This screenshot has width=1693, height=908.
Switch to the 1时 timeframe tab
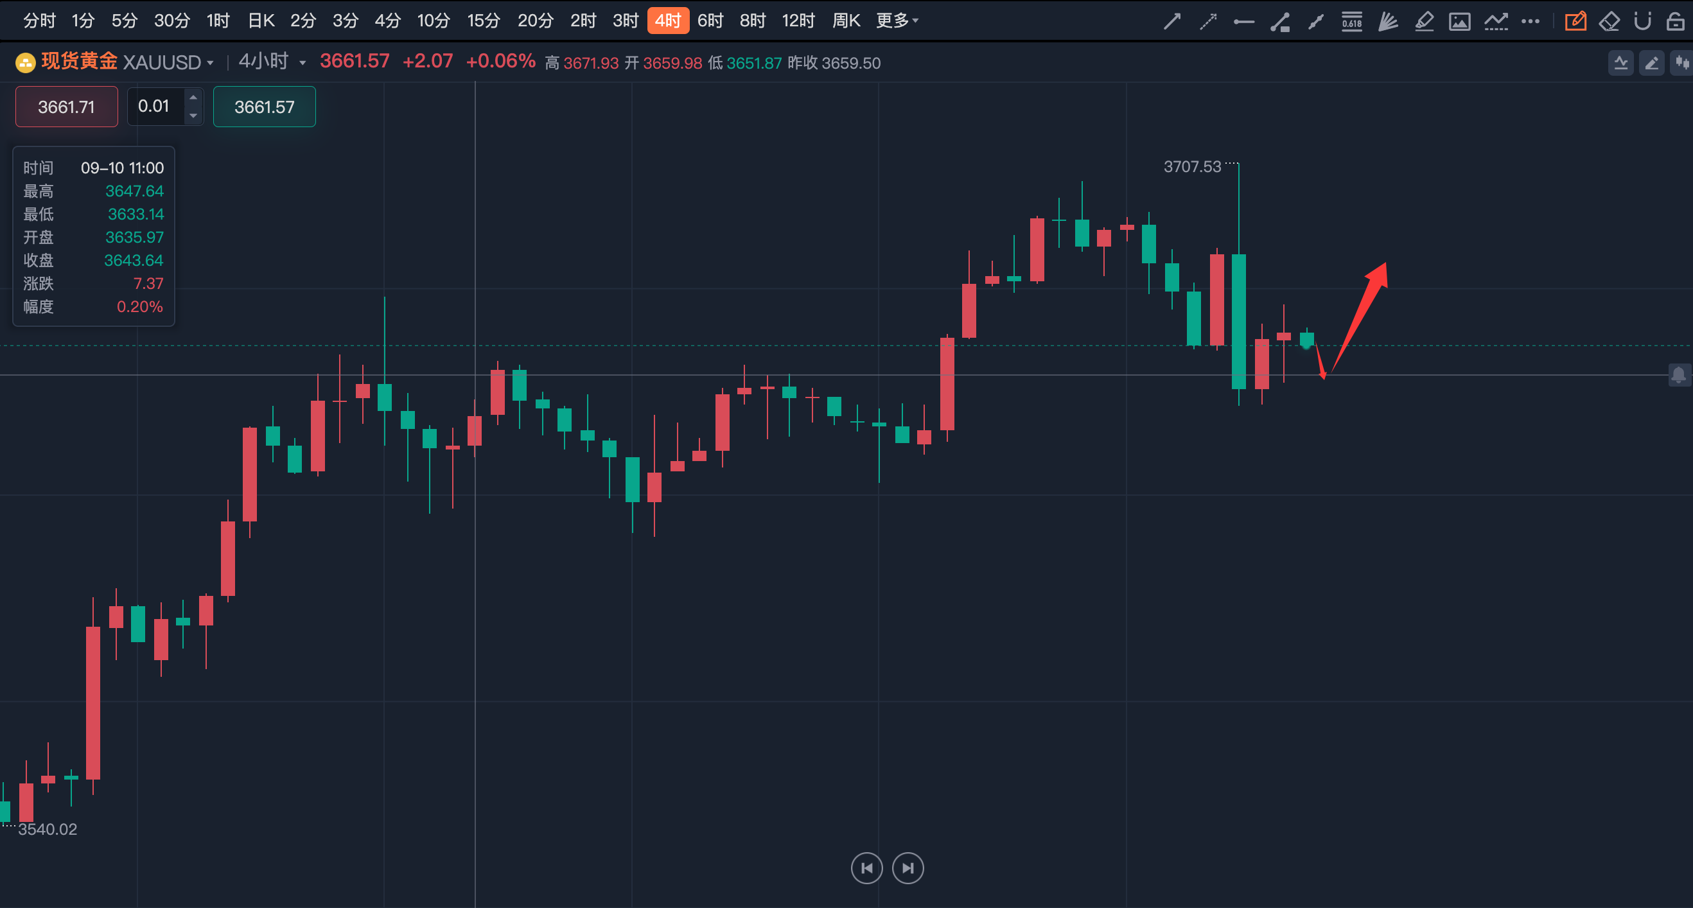tap(218, 21)
